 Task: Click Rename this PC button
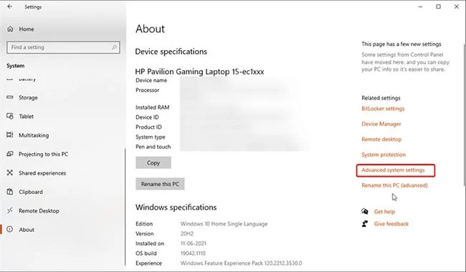click(160, 184)
